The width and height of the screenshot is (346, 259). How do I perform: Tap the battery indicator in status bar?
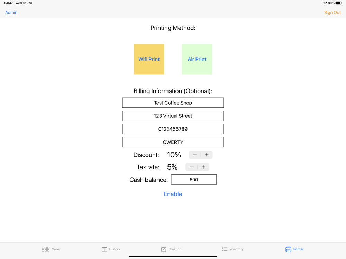339,3
